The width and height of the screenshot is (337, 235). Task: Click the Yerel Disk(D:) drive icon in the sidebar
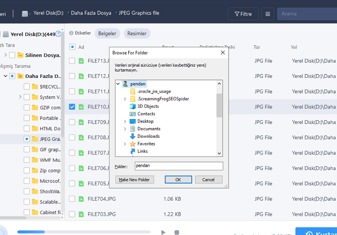click(x=6, y=34)
